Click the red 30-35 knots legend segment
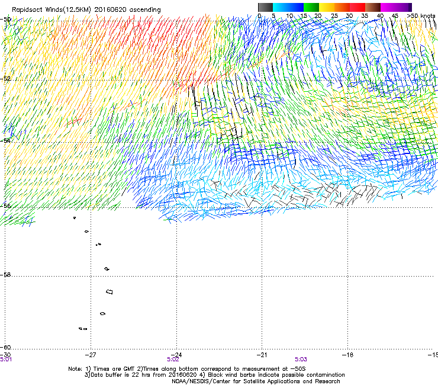Viewport: 438px width, 385px height. click(x=358, y=7)
